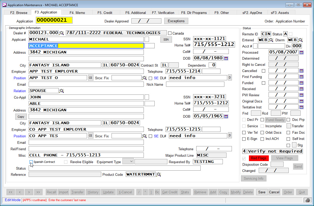Click the Relation lookup magnifier icon
314x206 pixels.
62,91
